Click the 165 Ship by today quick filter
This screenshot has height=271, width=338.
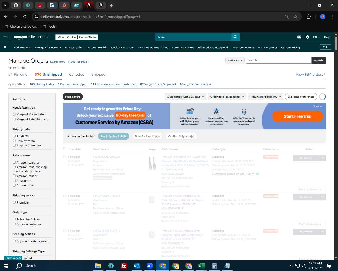pos(42,84)
